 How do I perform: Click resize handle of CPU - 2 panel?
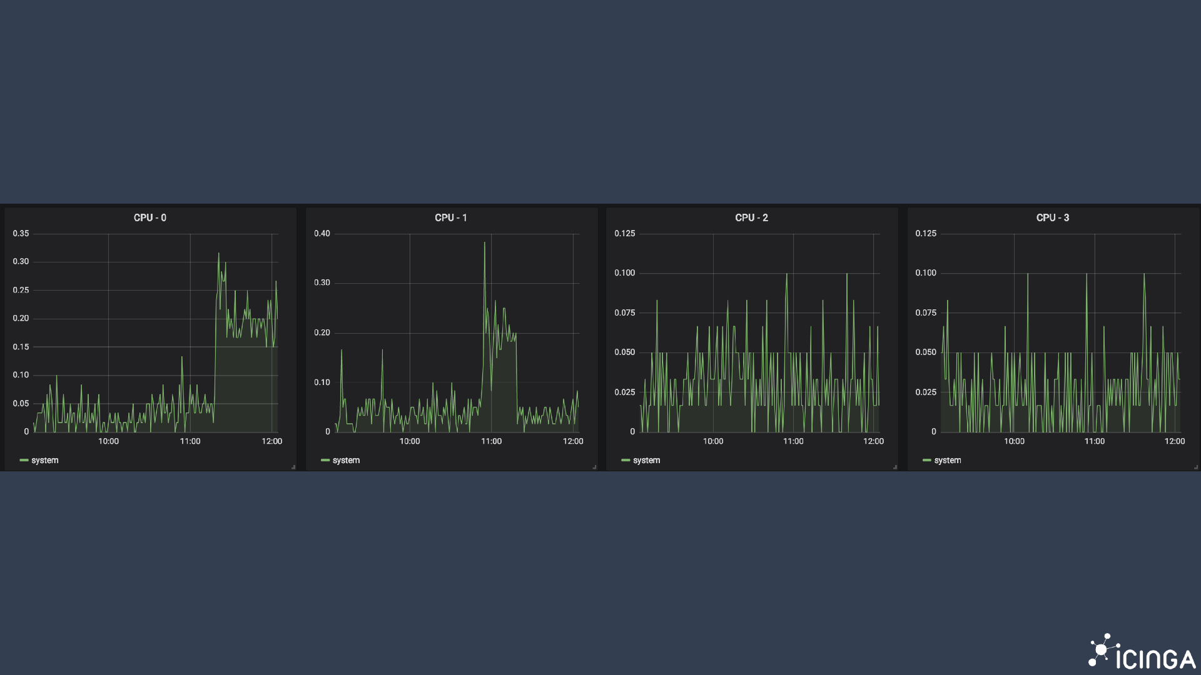click(x=894, y=467)
